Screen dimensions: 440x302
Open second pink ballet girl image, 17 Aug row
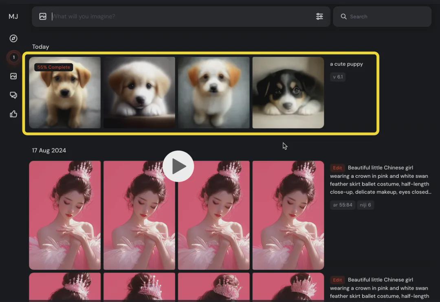coord(139,215)
